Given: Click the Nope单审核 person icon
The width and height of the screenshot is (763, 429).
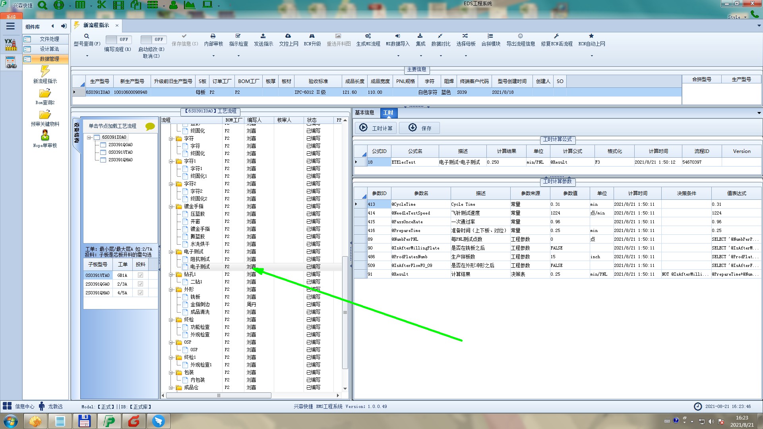Looking at the screenshot, I should [x=45, y=135].
